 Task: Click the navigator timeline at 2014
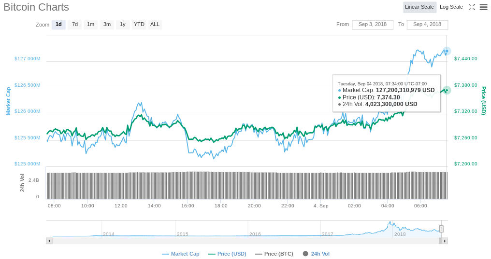(109, 234)
